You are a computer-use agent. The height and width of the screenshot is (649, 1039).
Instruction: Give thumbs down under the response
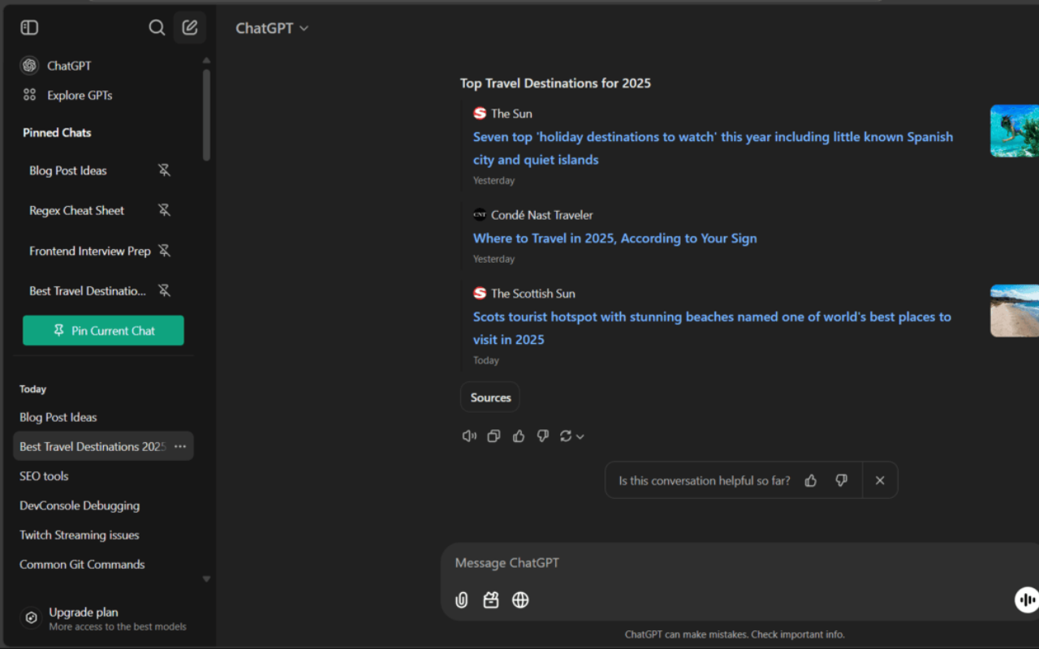543,436
